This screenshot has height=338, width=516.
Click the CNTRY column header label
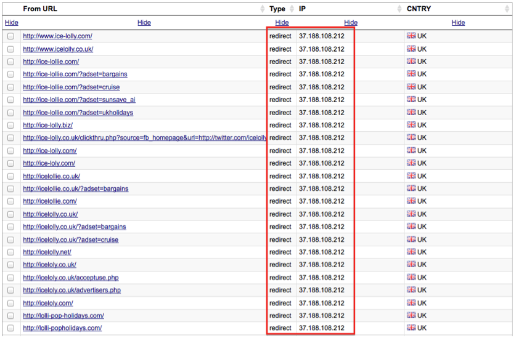click(419, 9)
